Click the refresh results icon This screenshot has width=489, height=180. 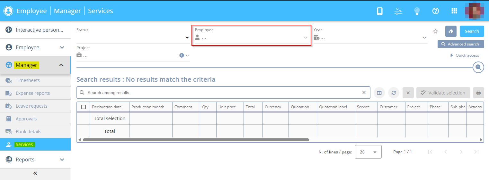[394, 93]
